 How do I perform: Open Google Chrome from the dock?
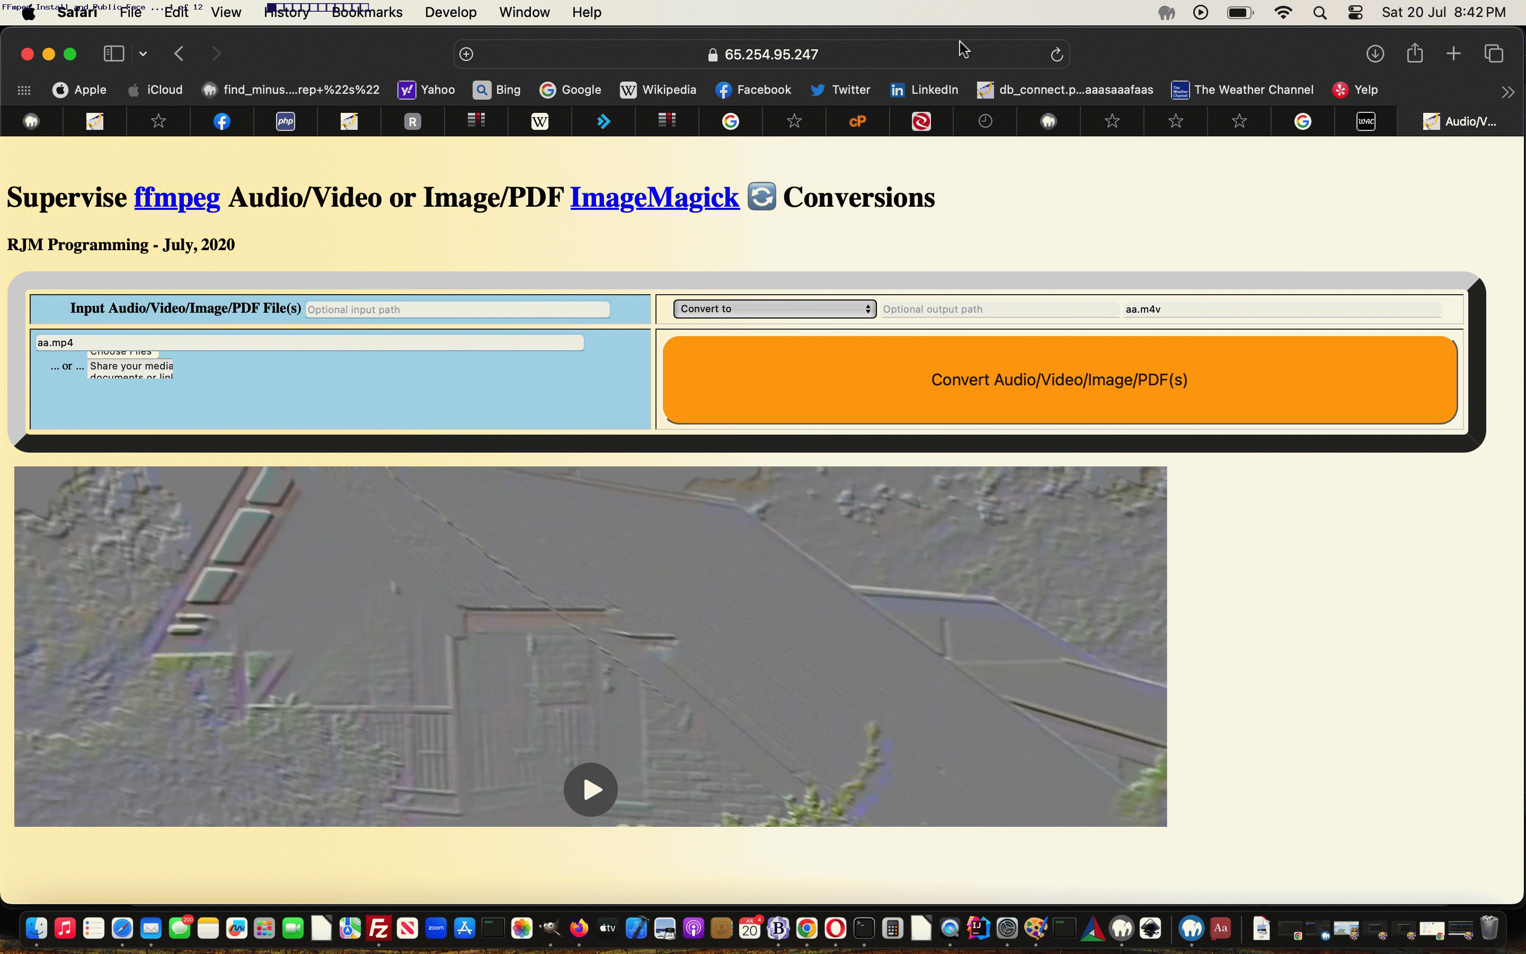(806, 928)
